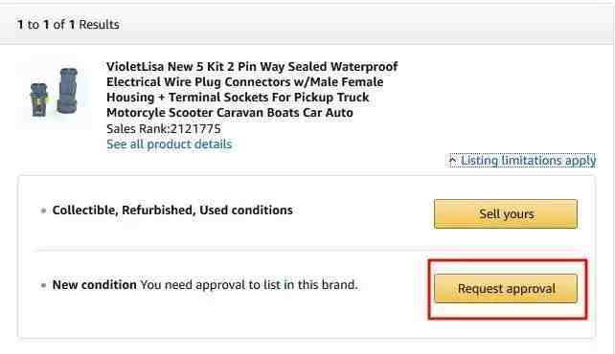Click the red highlight box border

(508, 260)
